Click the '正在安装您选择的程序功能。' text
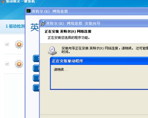Screen dimensions: 148x118 pos(69,37)
